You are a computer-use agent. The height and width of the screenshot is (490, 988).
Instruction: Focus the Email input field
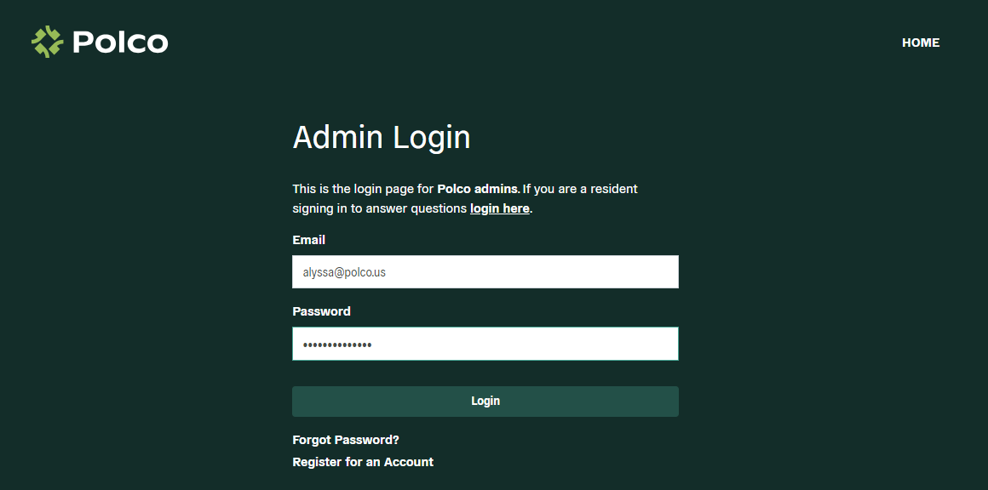[x=485, y=272]
